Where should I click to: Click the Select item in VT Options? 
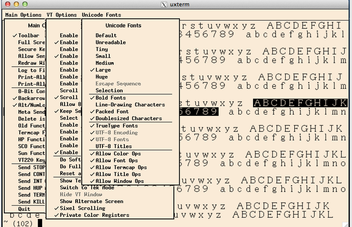coord(69,118)
